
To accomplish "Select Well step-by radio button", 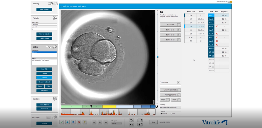I will (x=172, y=114).
